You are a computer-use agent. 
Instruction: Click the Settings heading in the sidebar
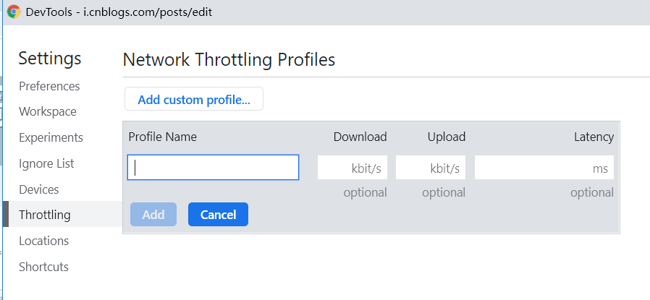click(50, 59)
